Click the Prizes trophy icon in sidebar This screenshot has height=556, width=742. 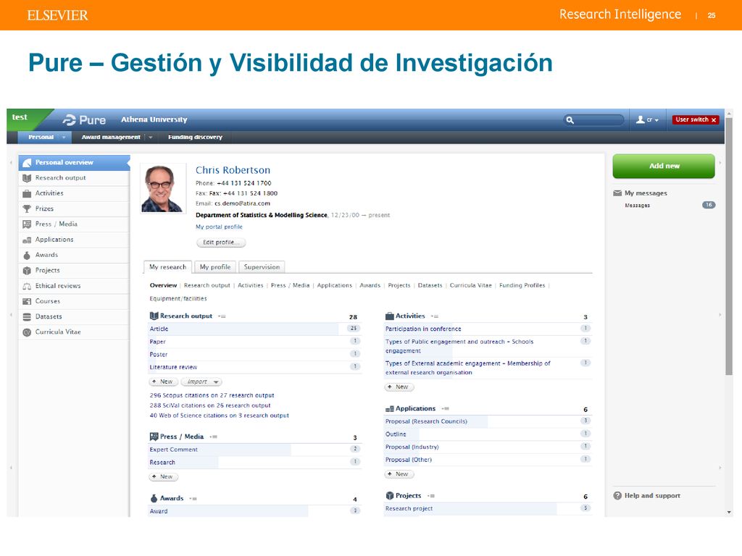click(x=27, y=209)
